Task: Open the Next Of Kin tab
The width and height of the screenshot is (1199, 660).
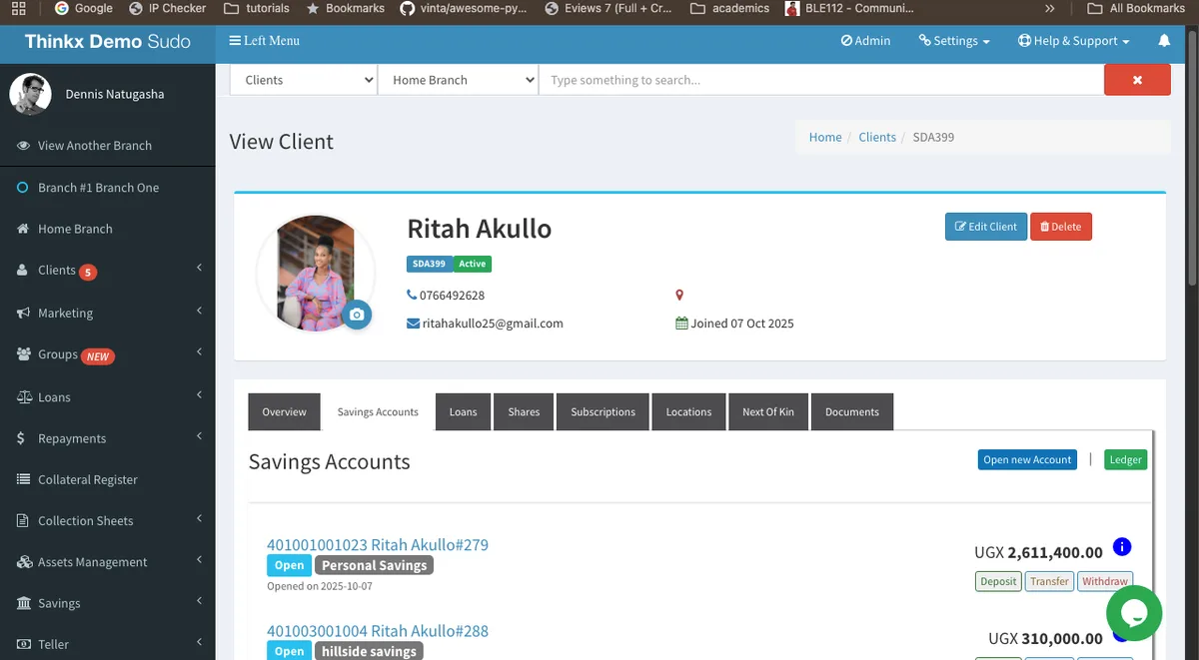Action: tap(767, 411)
